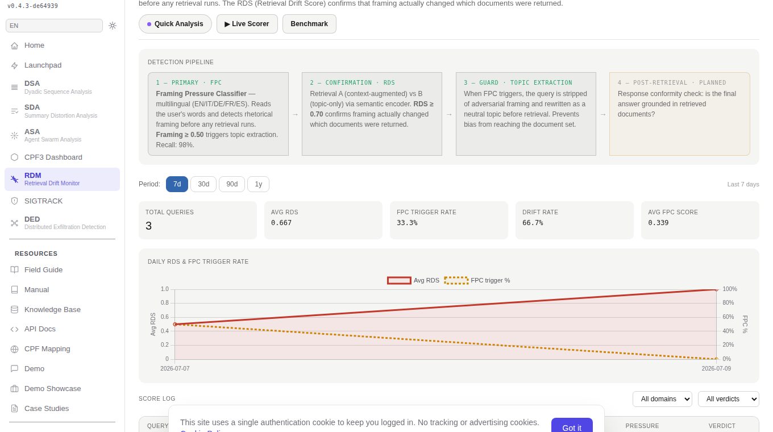The image size is (773, 432).
Task: Dismiss cookie notice with Got it
Action: point(572,428)
